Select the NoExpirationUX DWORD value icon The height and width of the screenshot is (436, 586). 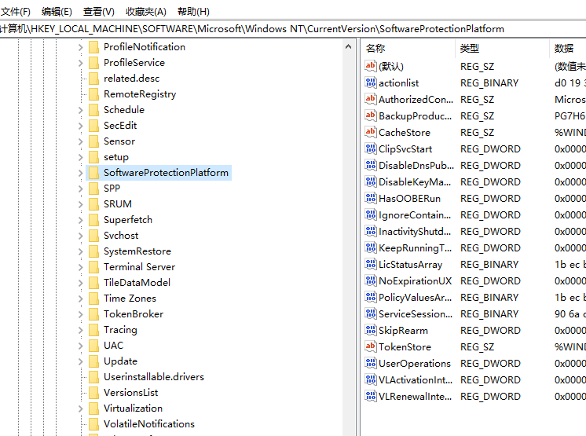tap(370, 280)
